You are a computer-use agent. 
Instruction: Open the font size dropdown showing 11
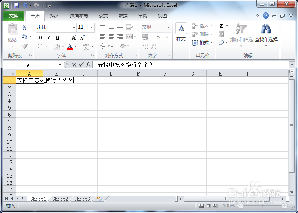(92, 27)
